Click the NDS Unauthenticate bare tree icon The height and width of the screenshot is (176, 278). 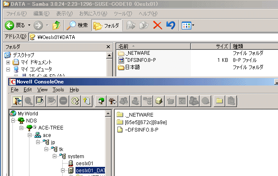click(112, 101)
